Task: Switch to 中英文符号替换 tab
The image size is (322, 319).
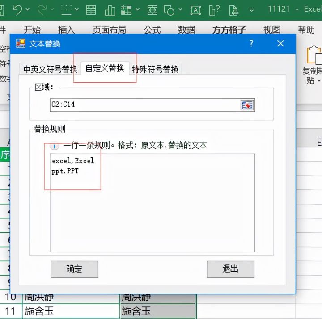Action: pos(50,69)
